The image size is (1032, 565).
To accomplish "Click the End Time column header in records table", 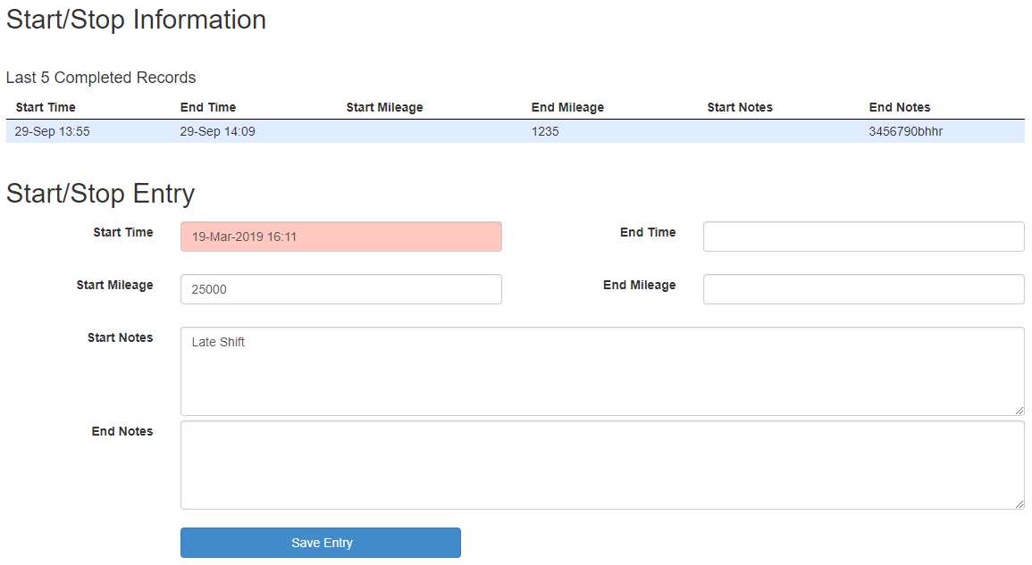I will pos(208,107).
